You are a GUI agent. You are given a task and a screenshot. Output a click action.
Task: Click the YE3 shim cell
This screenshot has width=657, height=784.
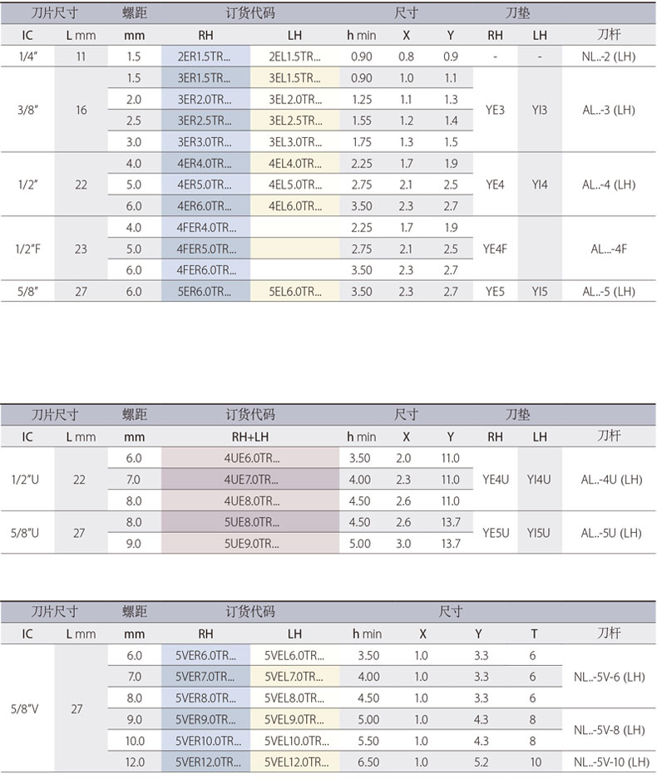[x=495, y=110]
